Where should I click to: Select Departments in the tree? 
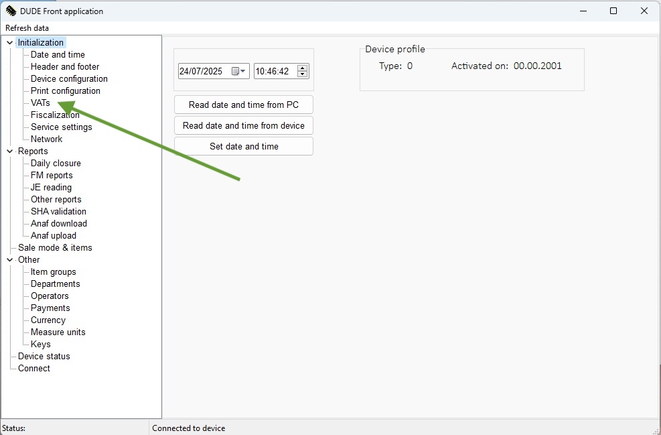pos(55,284)
